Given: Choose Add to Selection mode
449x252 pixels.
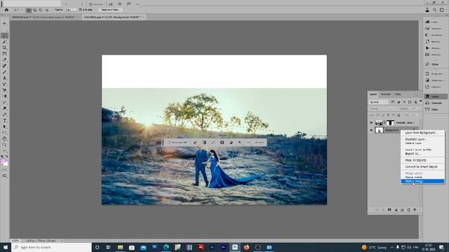Looking at the screenshot, I should [x=34, y=10].
